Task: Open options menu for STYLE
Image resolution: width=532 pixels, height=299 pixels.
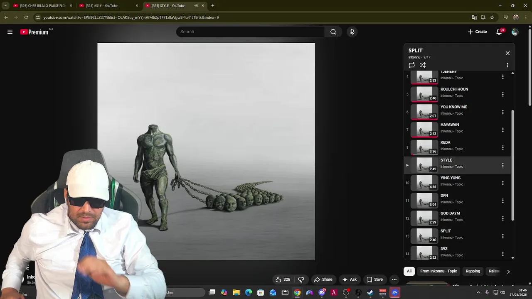Action: [503, 165]
